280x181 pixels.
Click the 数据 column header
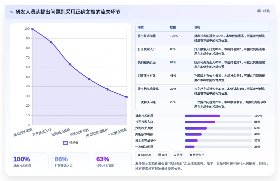[x=173, y=27]
